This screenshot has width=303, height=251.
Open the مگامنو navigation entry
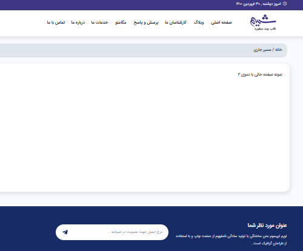(121, 22)
